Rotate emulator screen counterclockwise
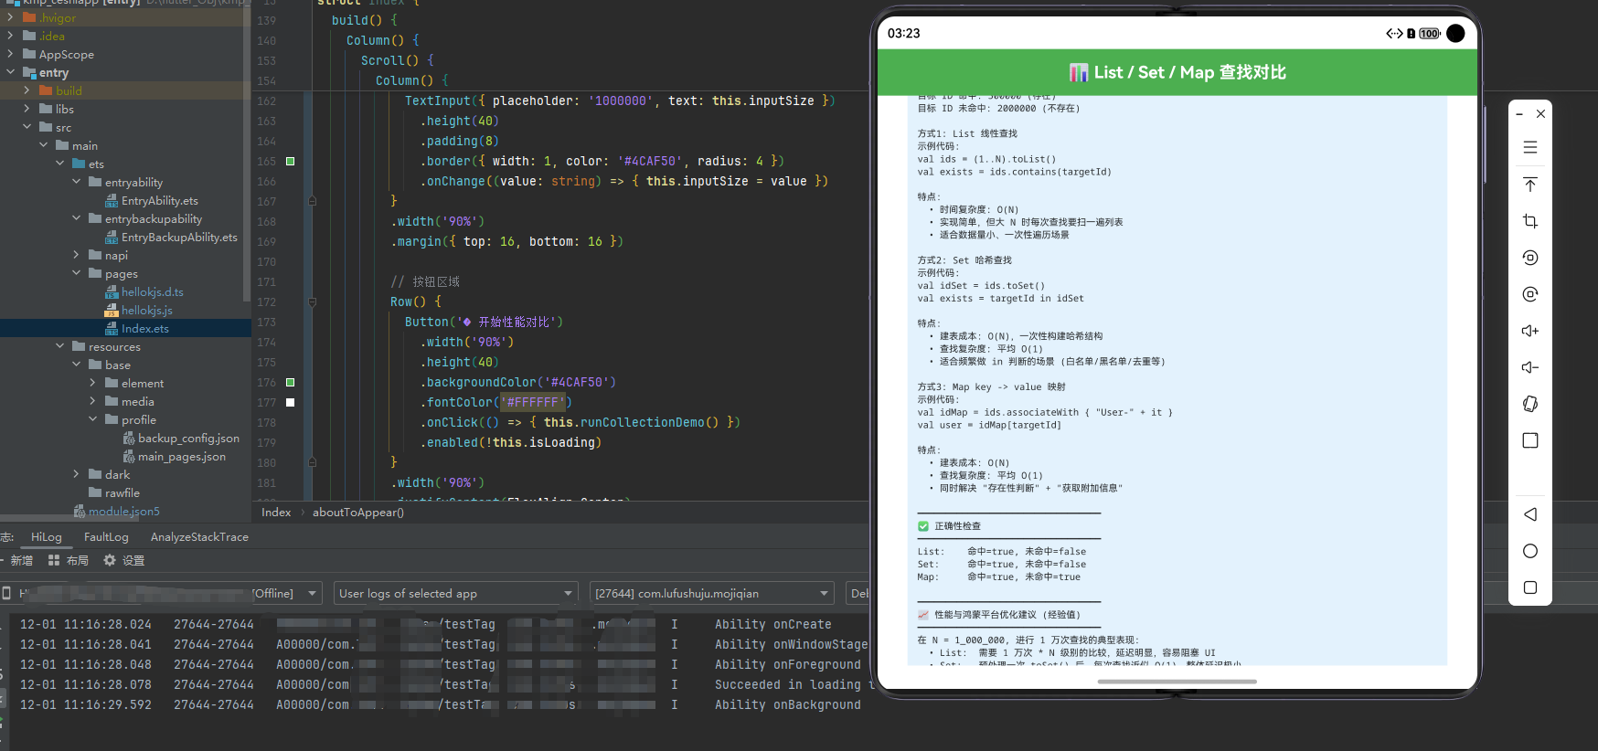Screen dimensions: 1598x751 coord(1530,258)
